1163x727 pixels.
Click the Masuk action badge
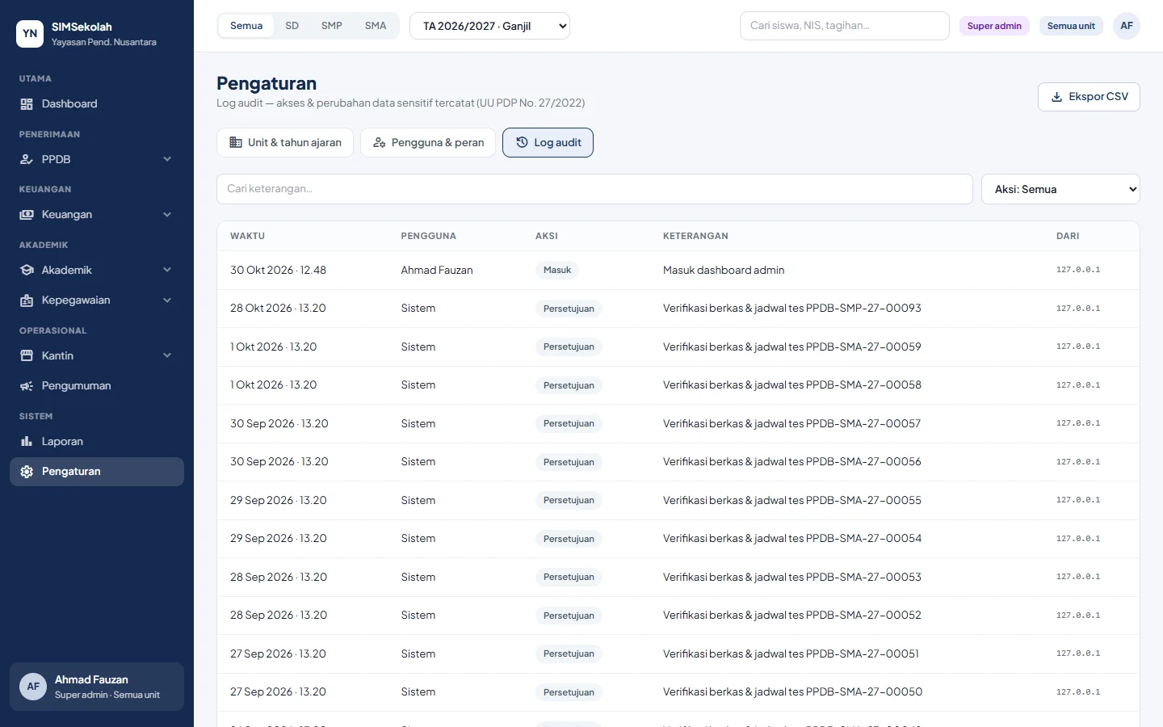[x=557, y=271]
